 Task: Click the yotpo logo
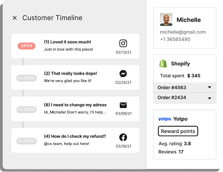[165, 119]
